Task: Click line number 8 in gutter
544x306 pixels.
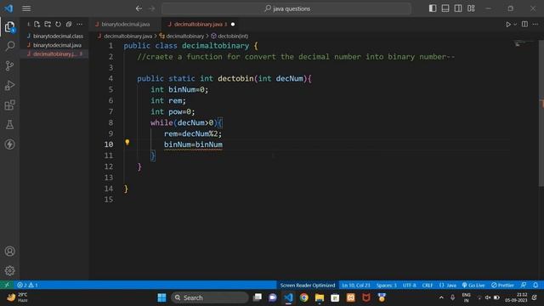Action: tap(110, 122)
